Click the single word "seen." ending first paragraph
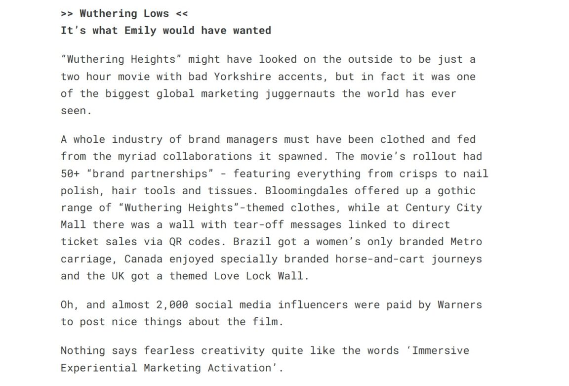 pyautogui.click(x=76, y=111)
